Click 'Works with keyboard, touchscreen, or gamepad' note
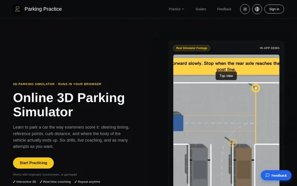Image resolution: width=297 pixels, height=186 pixels. click(x=45, y=175)
